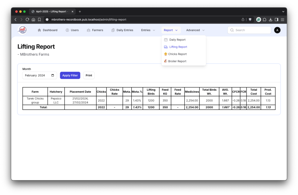Click the Feed KG column header
The width and height of the screenshot is (298, 195).
(x=165, y=92)
